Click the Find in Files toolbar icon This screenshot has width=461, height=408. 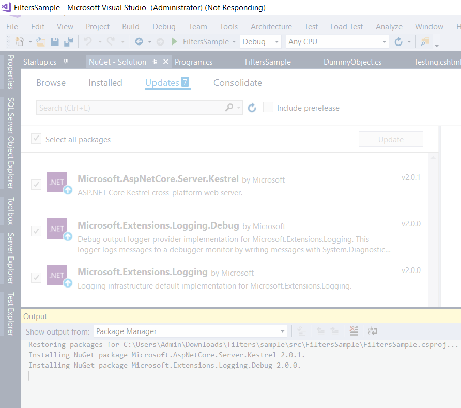(x=425, y=42)
